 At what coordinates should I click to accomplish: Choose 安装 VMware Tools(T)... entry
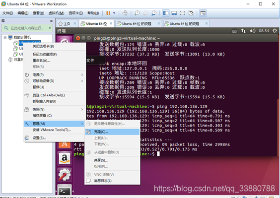(55, 130)
